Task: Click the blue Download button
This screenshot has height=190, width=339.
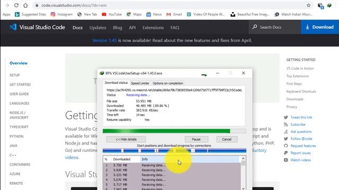Action: coord(320,27)
